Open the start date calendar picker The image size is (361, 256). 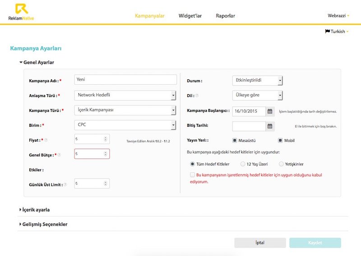tap(270, 111)
